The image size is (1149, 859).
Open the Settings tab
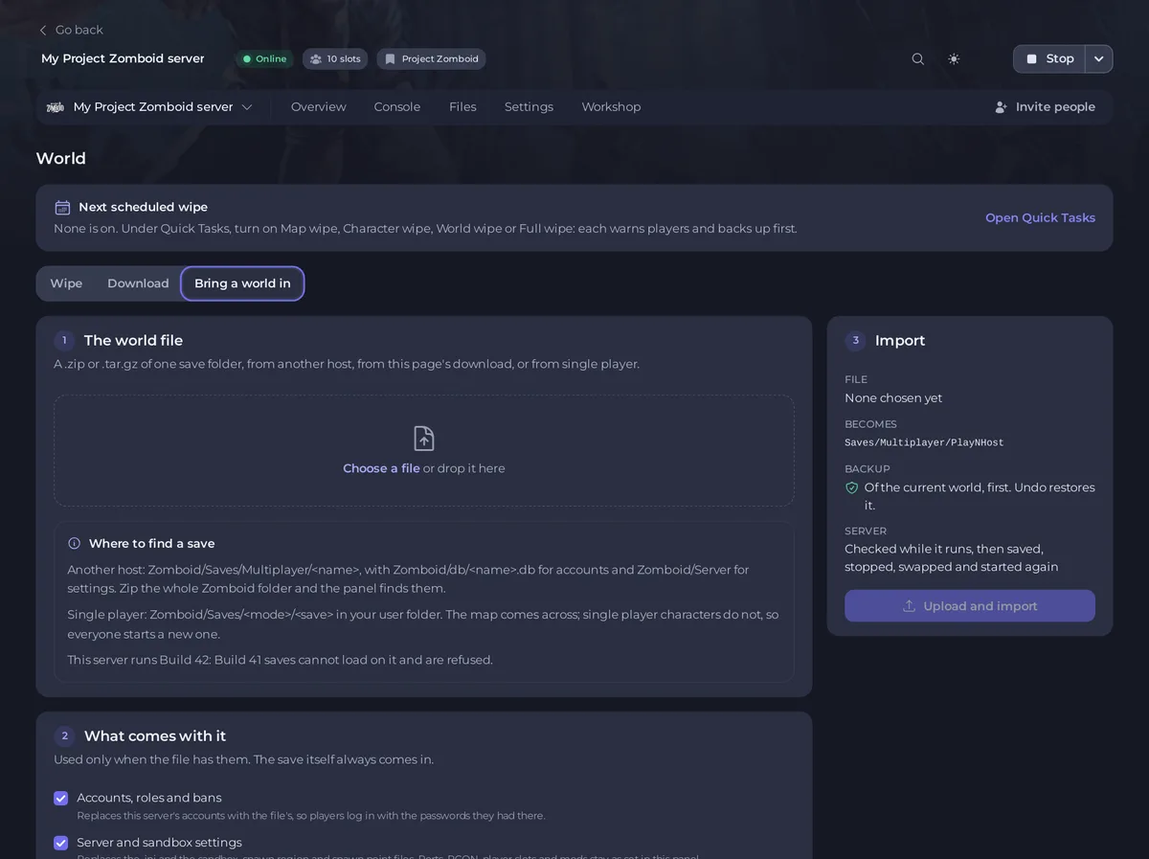529,107
